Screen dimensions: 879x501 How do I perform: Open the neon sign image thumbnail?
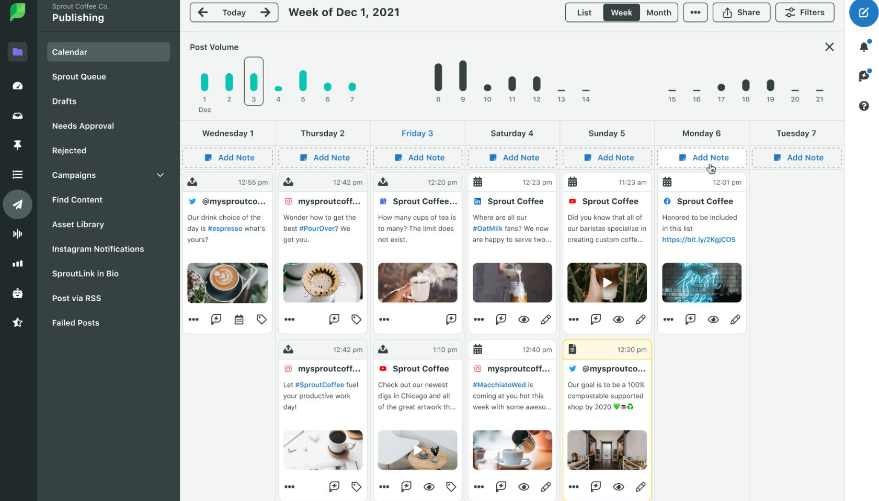pos(702,283)
